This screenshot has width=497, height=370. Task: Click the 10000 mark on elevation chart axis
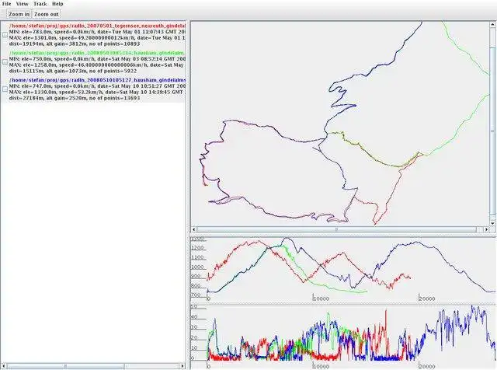[x=321, y=298]
